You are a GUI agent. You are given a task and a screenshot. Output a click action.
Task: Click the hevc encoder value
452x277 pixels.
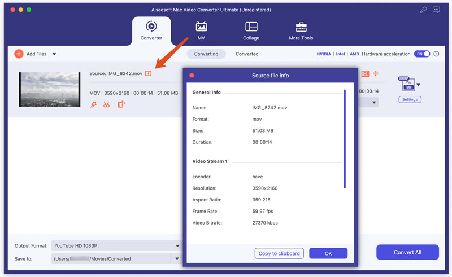click(258, 177)
